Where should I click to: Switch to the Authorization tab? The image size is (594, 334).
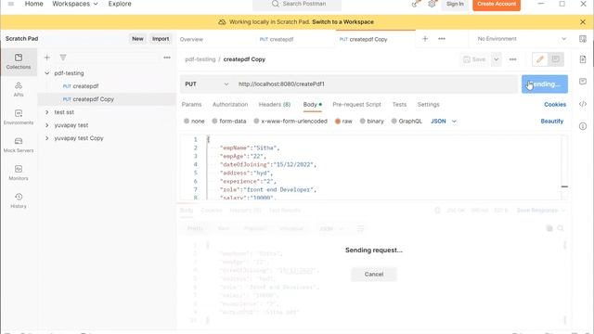click(x=230, y=105)
